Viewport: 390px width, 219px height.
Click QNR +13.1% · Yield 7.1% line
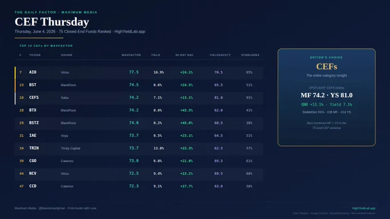click(326, 105)
